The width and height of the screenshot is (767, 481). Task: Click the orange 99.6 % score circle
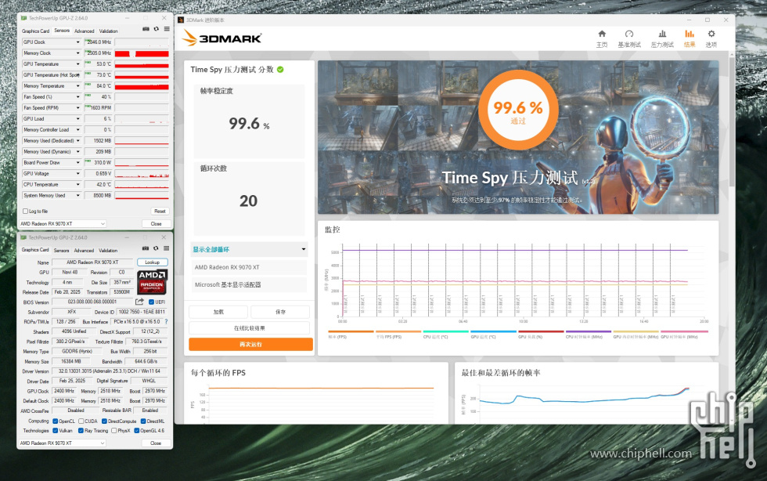pyautogui.click(x=518, y=109)
